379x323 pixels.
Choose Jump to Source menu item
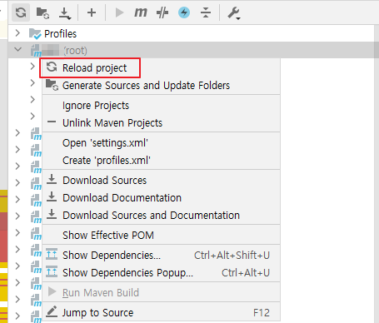click(161, 313)
